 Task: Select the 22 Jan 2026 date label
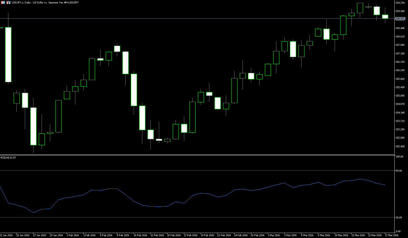6,235
